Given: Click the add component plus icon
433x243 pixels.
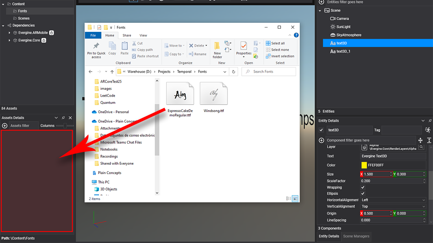Looking at the screenshot, I should point(322,140).
